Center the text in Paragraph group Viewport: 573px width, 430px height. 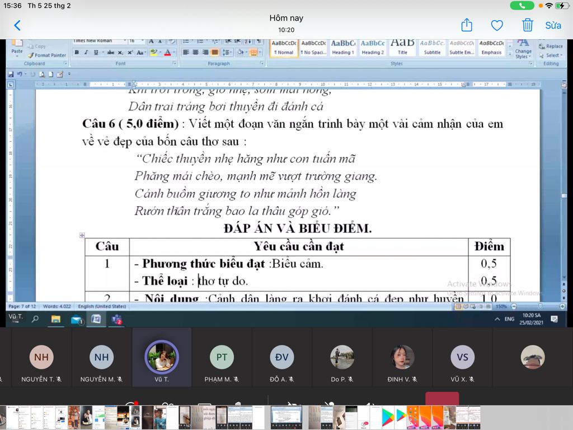click(195, 52)
